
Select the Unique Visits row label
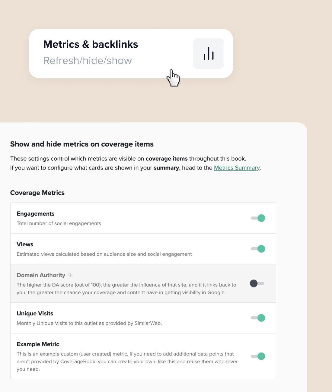pos(35,314)
